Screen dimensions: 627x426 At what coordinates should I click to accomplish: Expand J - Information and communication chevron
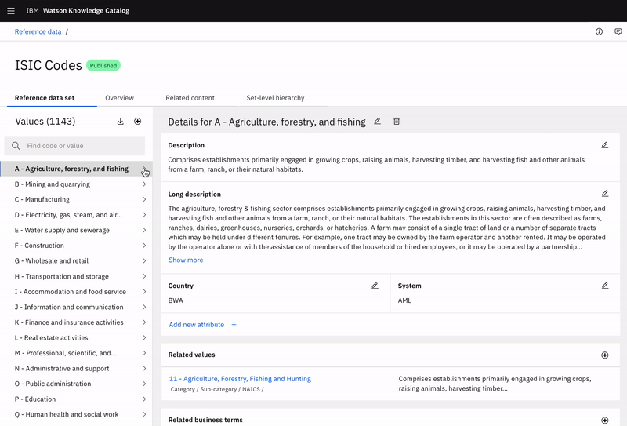tap(144, 307)
